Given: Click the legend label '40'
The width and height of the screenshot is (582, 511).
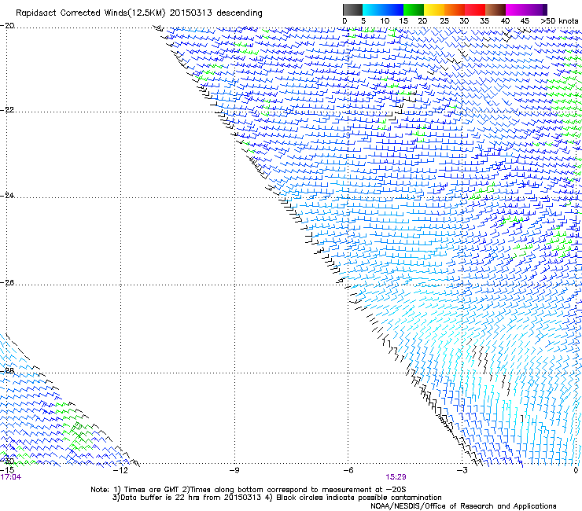Looking at the screenshot, I should pyautogui.click(x=505, y=21).
